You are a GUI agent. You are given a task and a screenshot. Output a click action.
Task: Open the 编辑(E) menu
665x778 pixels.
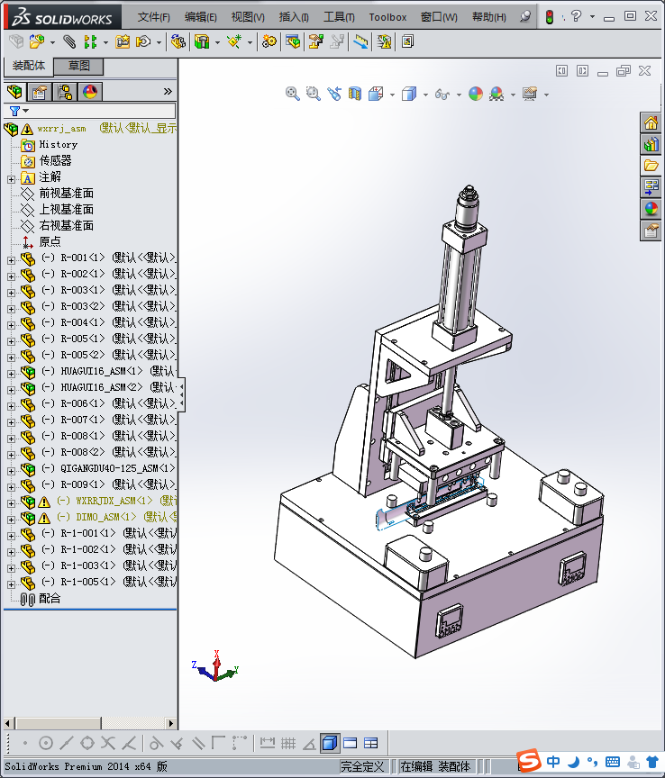(201, 17)
